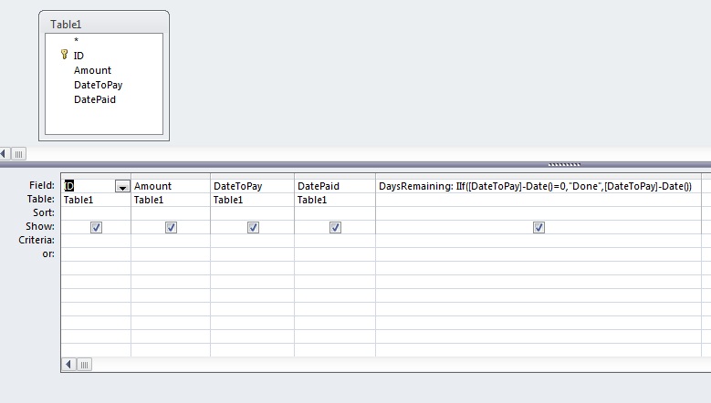This screenshot has height=403, width=711.
Task: Select the asterisk all-fields entry in Table1
Action: [x=76, y=40]
